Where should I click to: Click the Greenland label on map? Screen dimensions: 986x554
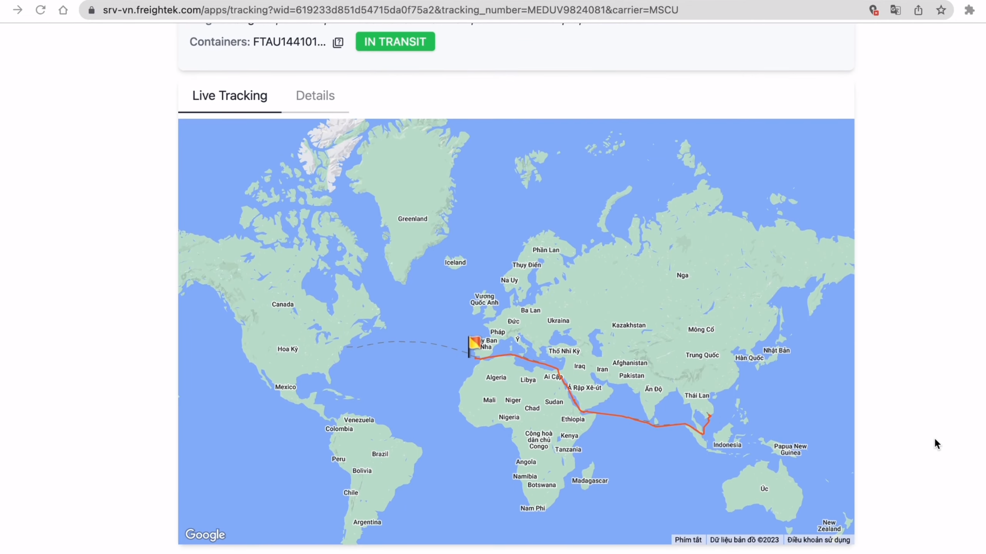click(x=412, y=219)
